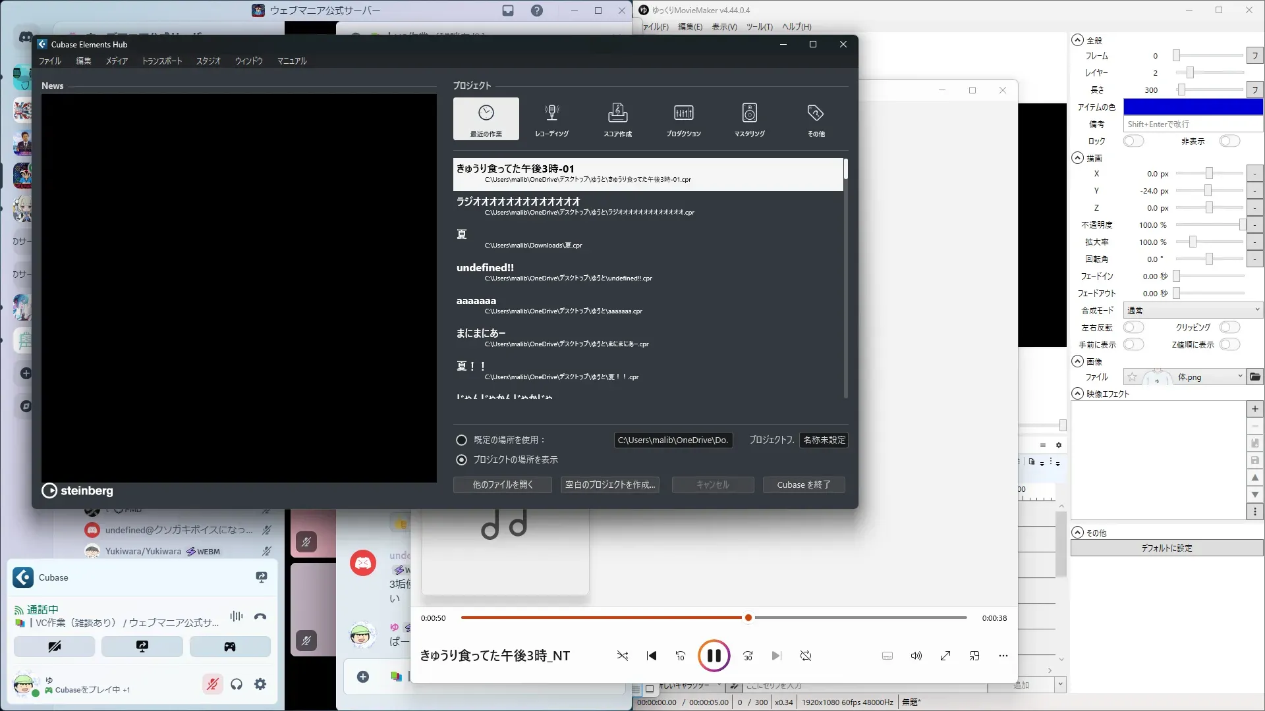Open the Transport menu in Cubase
The height and width of the screenshot is (711, 1265).
(x=162, y=61)
